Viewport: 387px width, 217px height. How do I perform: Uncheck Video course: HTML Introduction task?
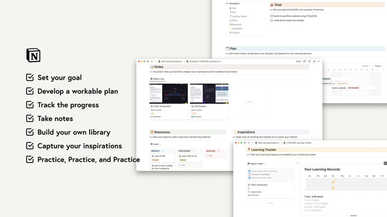coord(250,171)
